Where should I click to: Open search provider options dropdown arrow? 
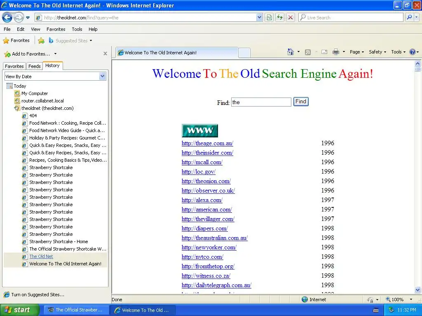[417, 17]
